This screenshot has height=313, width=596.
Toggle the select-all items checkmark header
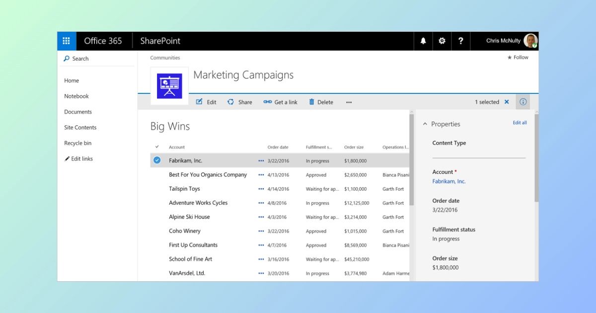[157, 147]
